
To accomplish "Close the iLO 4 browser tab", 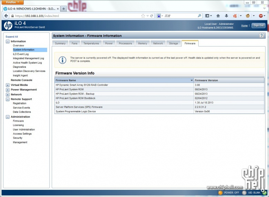I will (58, 9).
